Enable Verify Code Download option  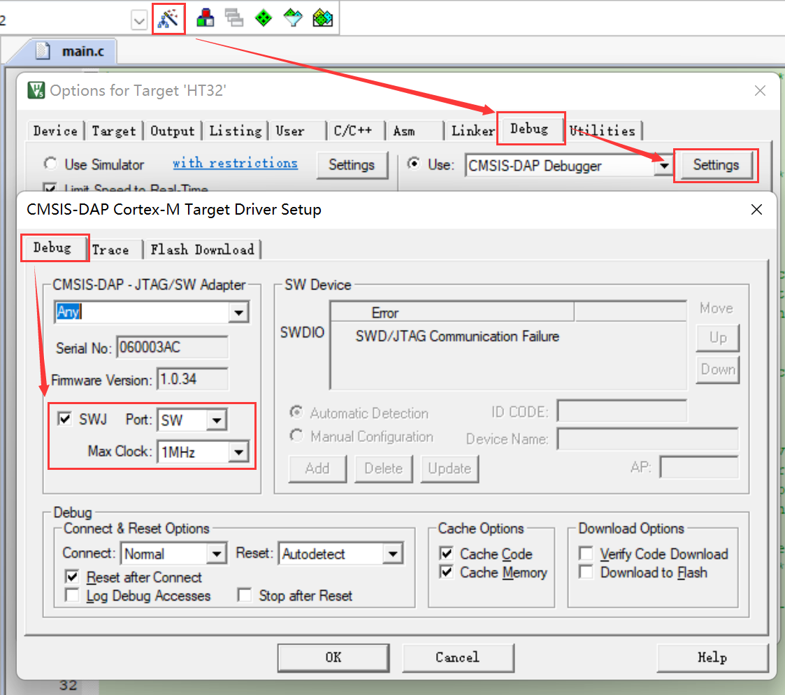587,554
